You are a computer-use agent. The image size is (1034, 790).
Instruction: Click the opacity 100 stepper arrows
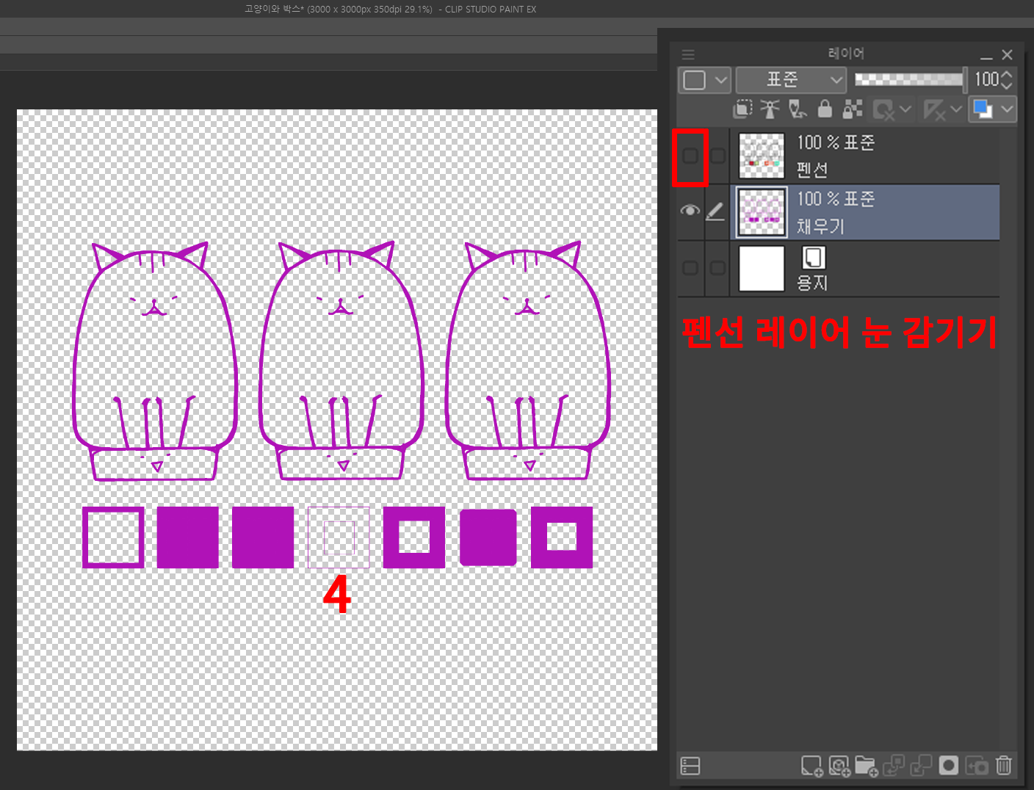point(1007,79)
